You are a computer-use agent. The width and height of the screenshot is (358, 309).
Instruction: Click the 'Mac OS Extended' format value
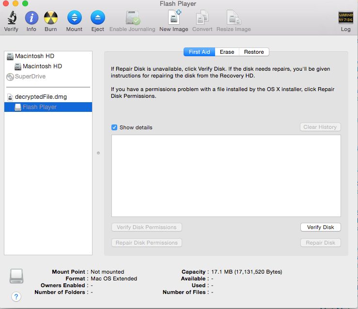point(114,278)
